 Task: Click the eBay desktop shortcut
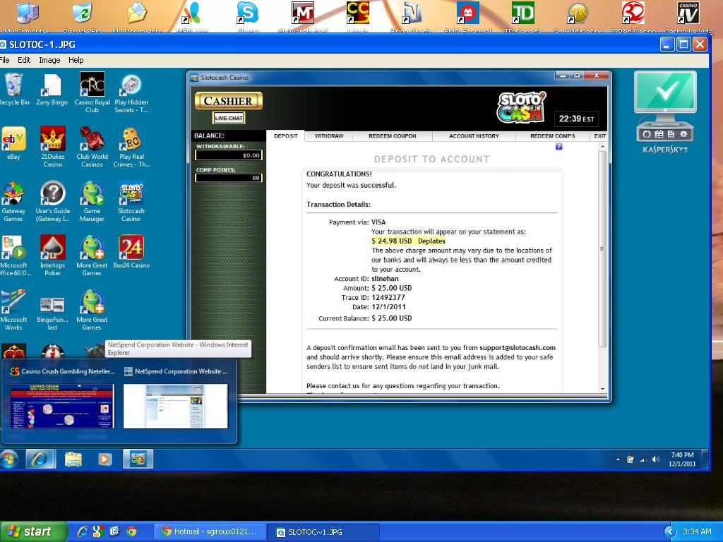14,143
